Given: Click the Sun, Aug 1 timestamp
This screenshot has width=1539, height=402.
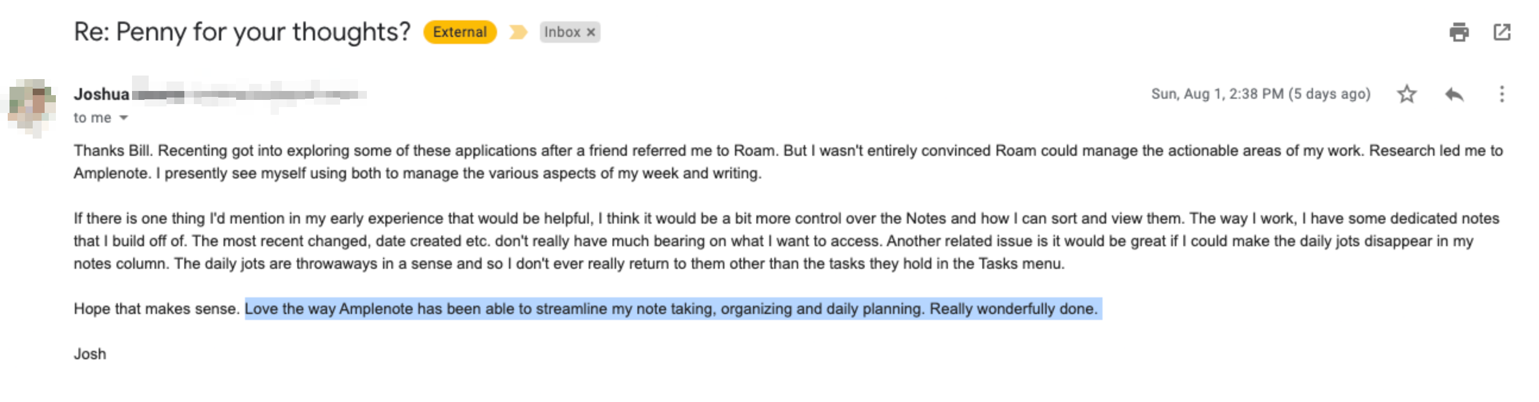Looking at the screenshot, I should (1261, 94).
